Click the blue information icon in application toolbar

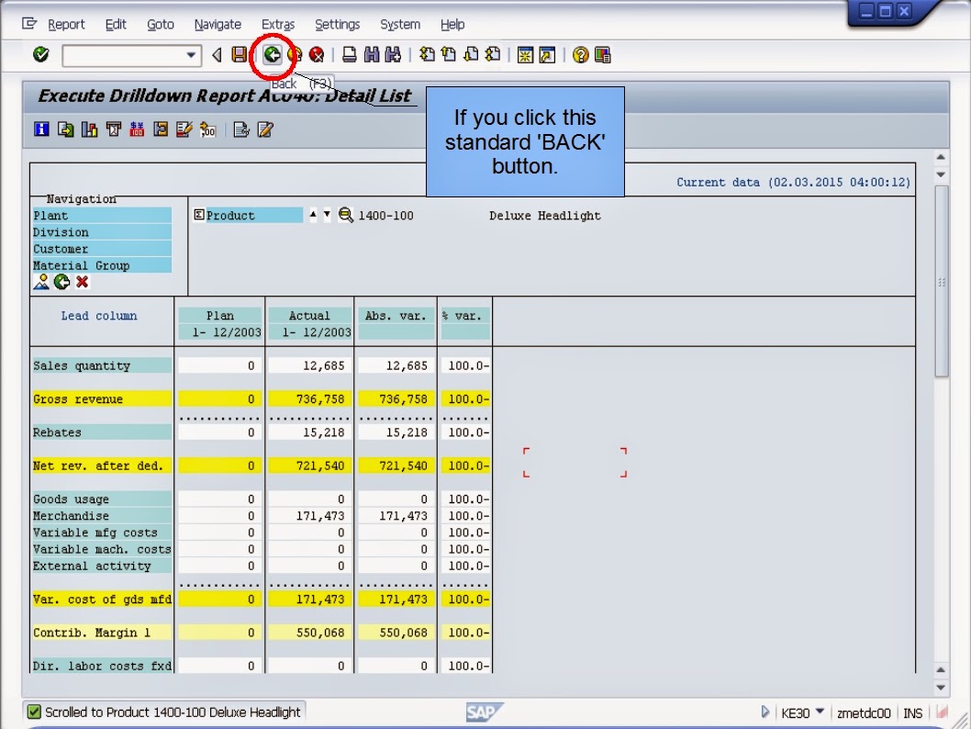pos(41,129)
